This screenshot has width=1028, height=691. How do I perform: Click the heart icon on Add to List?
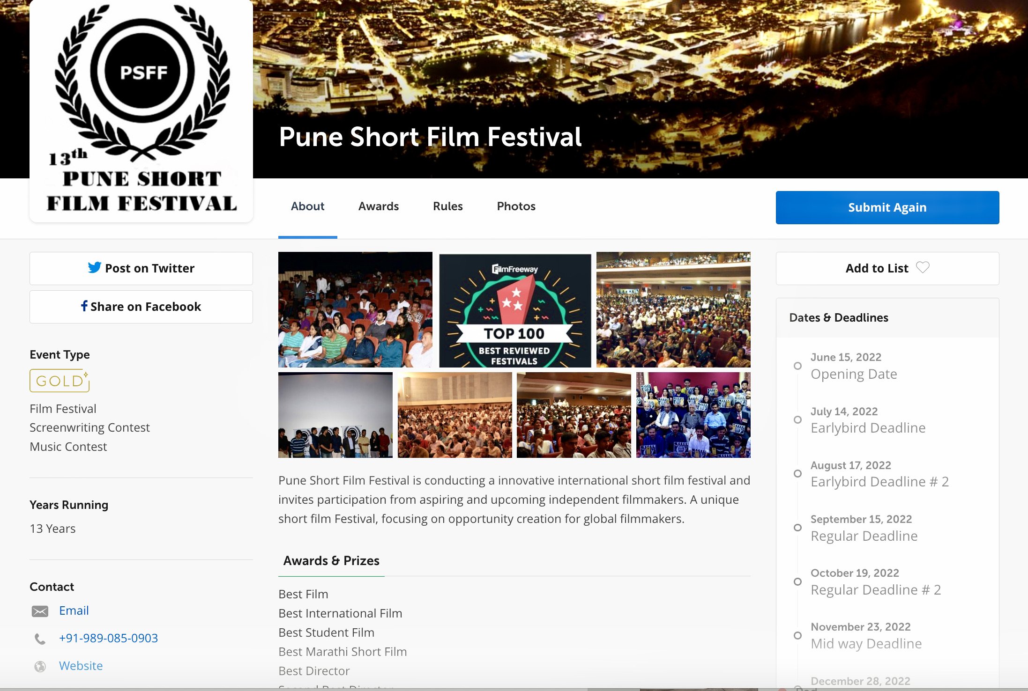(923, 267)
